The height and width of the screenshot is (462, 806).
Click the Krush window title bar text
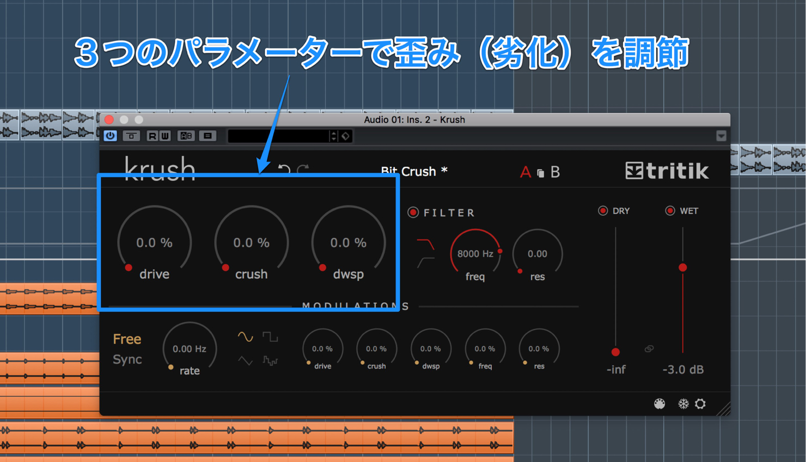click(414, 120)
